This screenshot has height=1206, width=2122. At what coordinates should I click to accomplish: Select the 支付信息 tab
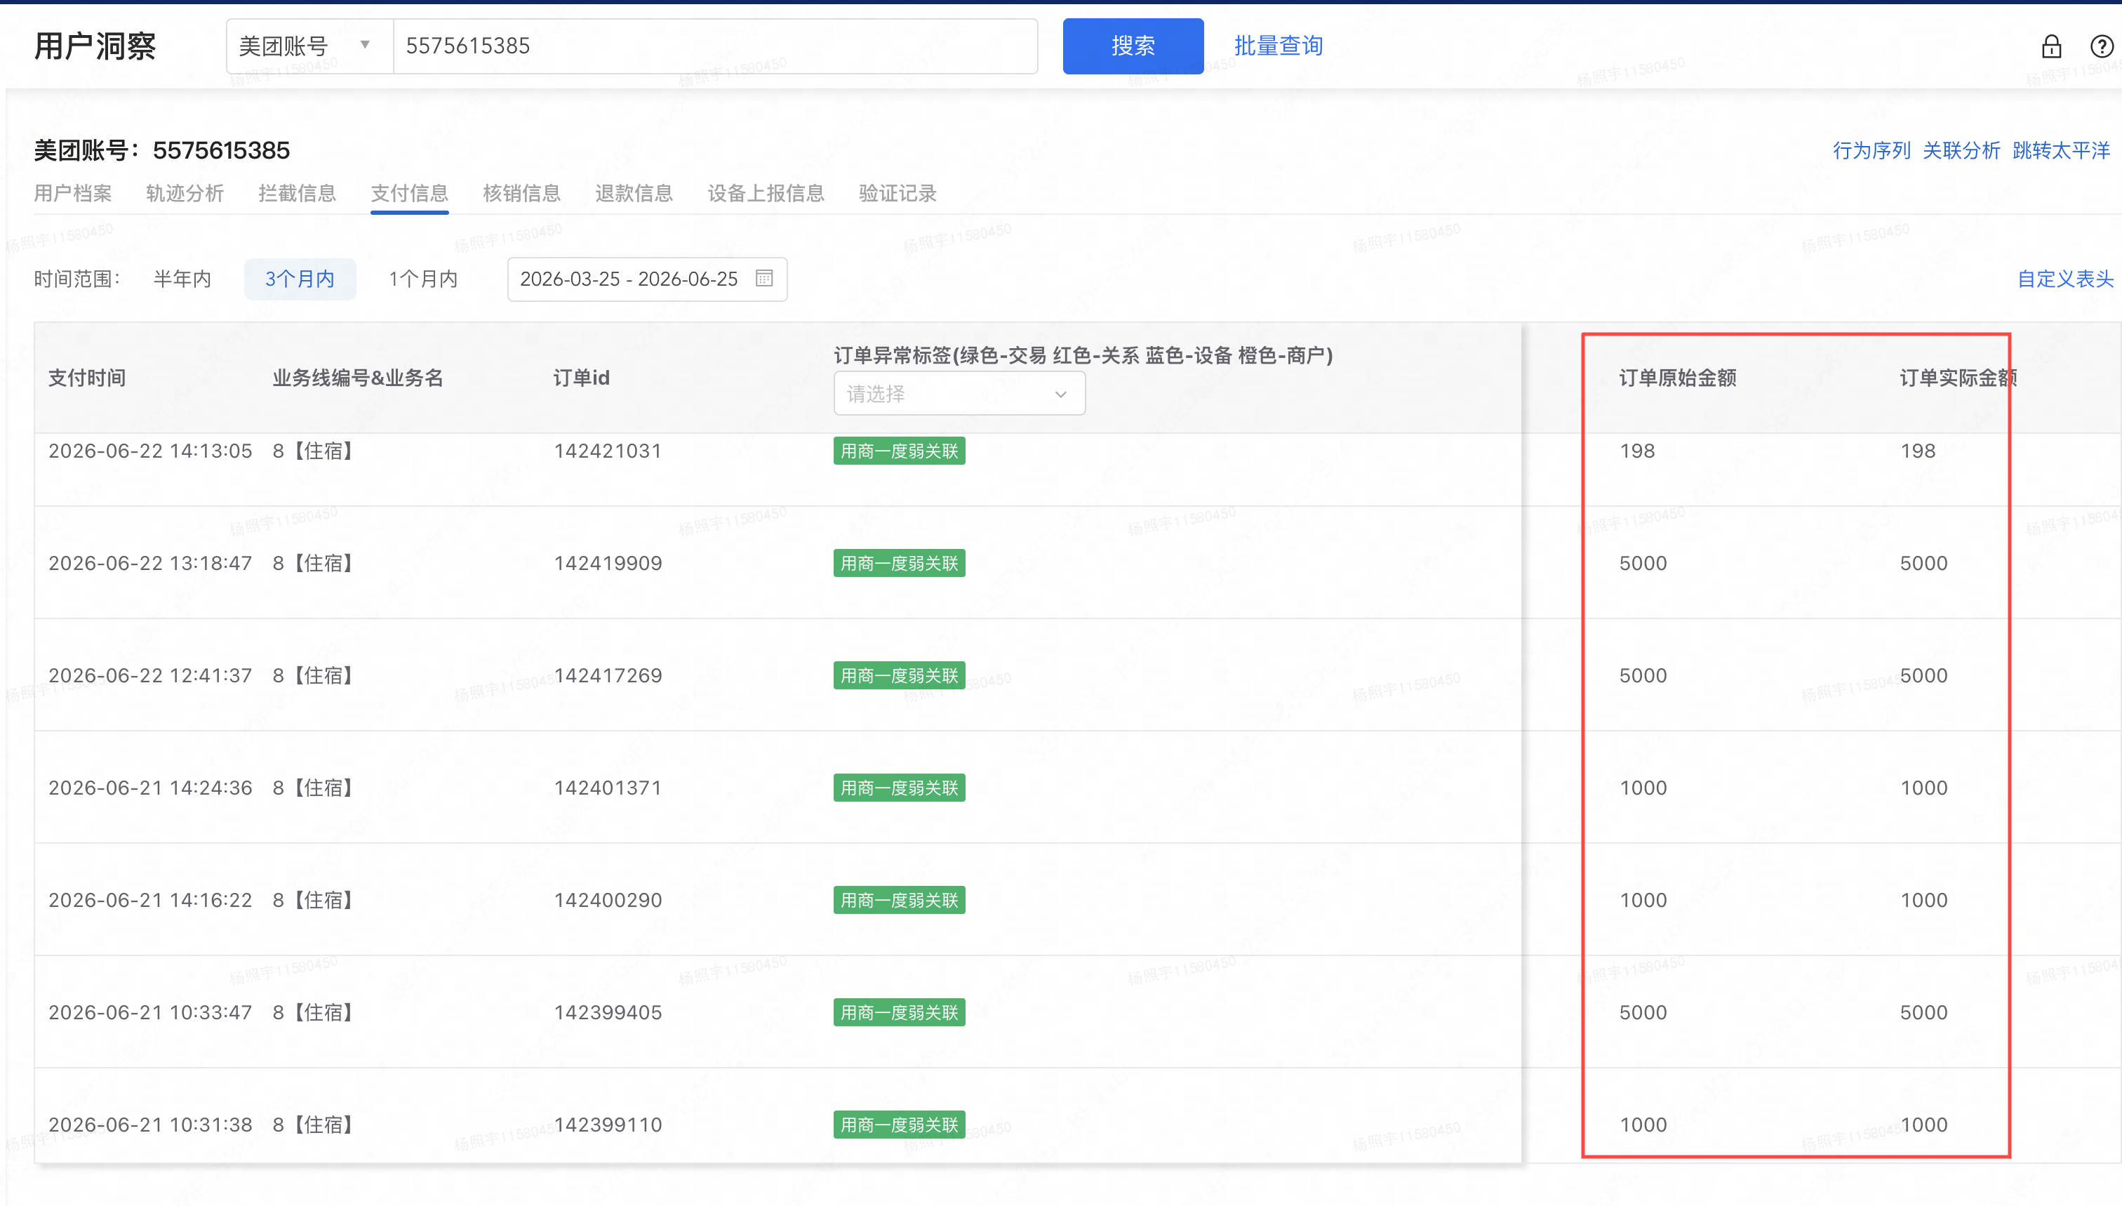pos(409,194)
